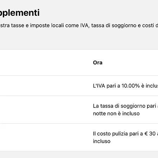Click the "pplementi" page heading
The width and height of the screenshot is (158, 158).
tap(20, 13)
